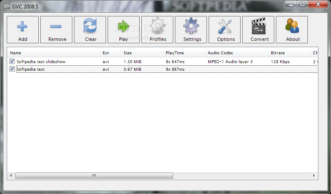Select the Softpedia test slideshow row name
Viewport: 331px width, 194px height.
pyautogui.click(x=41, y=62)
